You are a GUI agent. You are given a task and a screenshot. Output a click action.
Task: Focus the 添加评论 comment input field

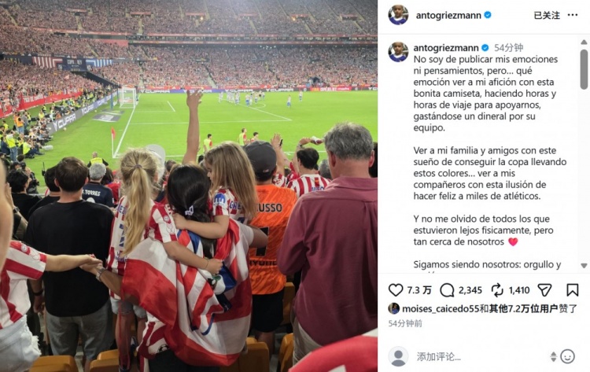480,356
